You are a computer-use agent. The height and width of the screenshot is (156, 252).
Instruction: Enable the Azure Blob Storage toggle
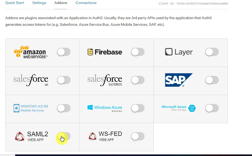[212, 108]
